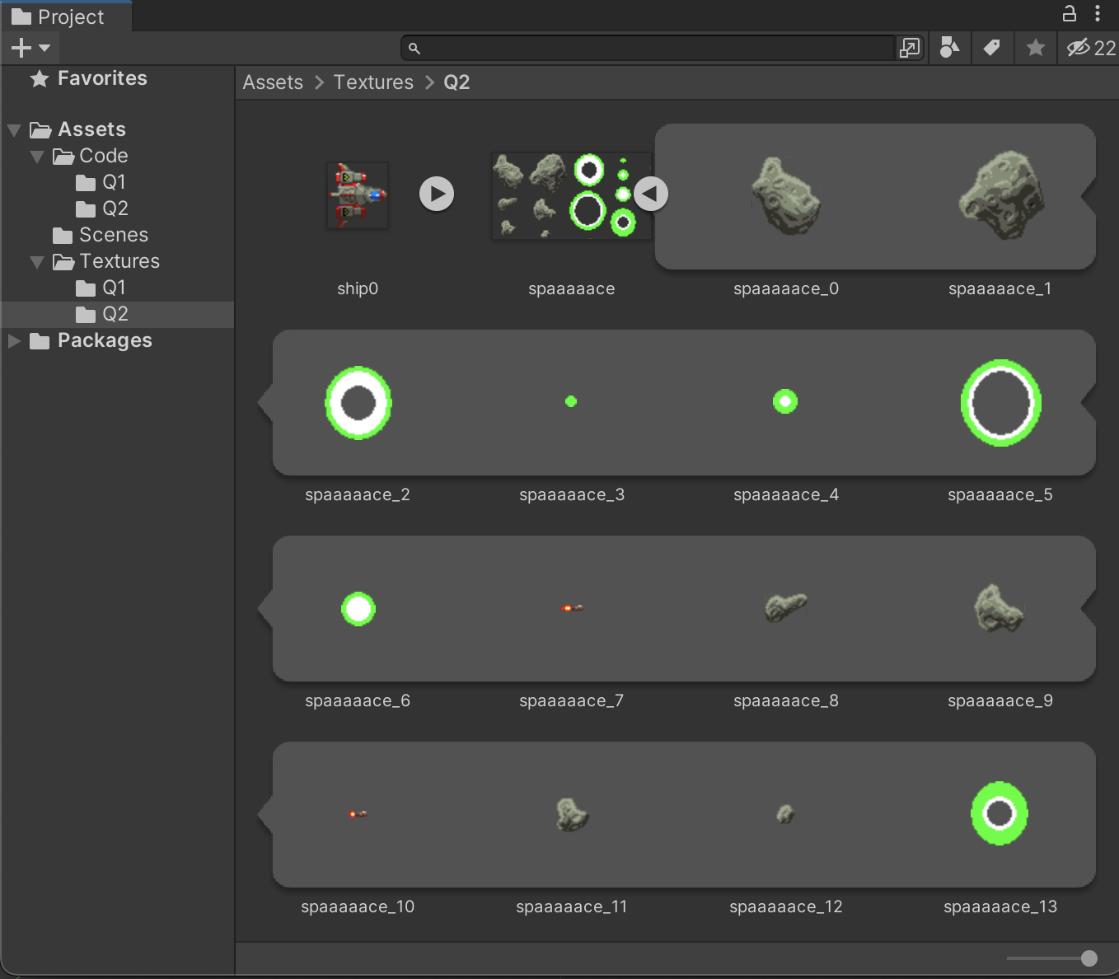
Task: Select the ship0 sprite asset
Action: [x=357, y=196]
